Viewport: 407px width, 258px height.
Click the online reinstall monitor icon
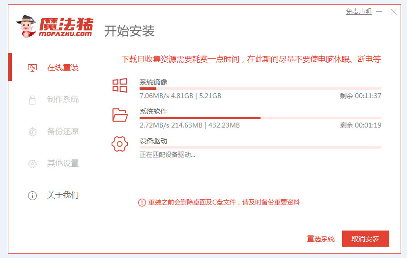click(x=32, y=68)
